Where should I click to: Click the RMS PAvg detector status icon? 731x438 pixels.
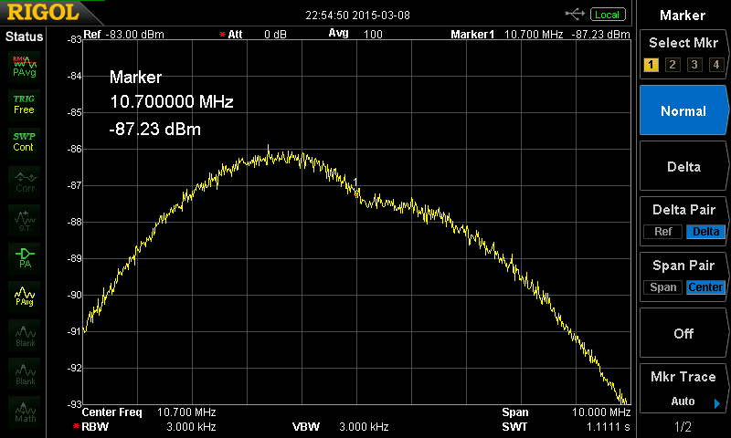pyautogui.click(x=25, y=67)
